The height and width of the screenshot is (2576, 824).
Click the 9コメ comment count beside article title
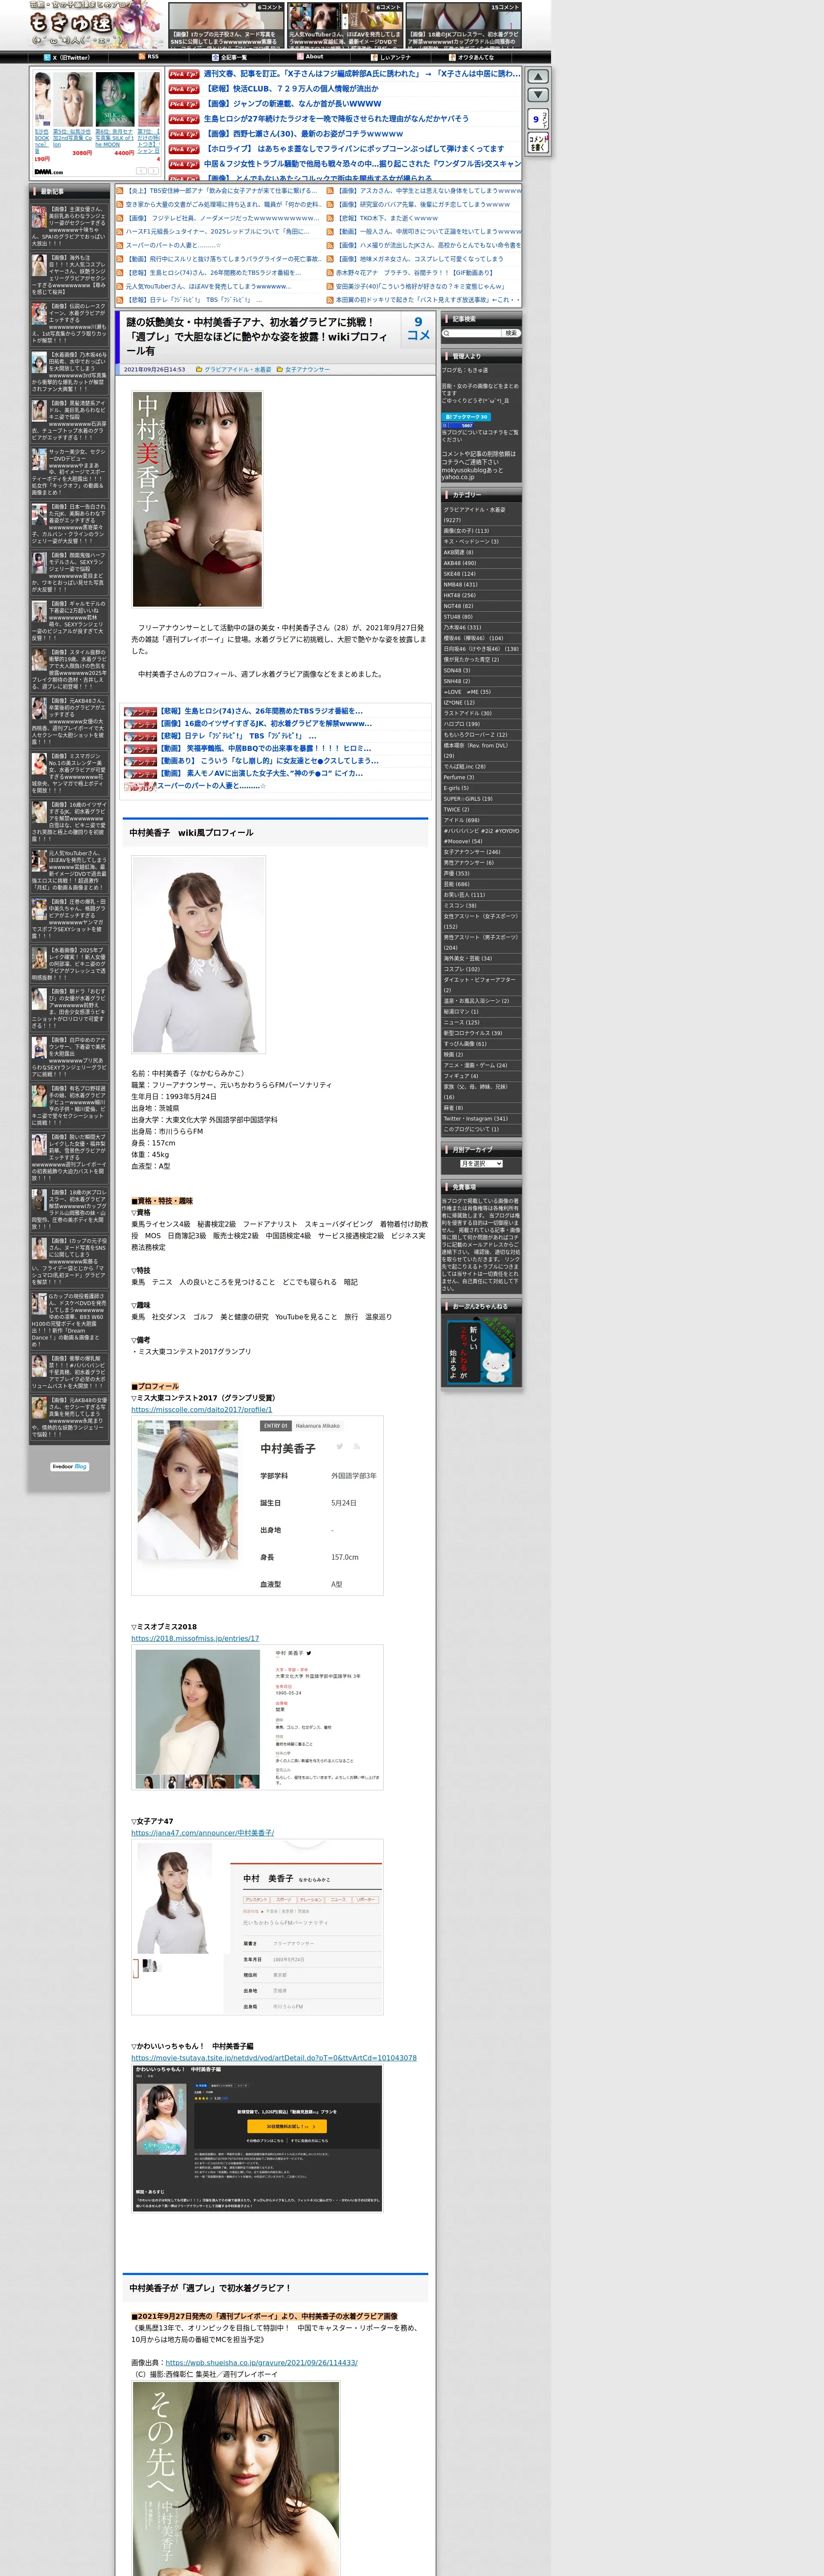tap(418, 329)
